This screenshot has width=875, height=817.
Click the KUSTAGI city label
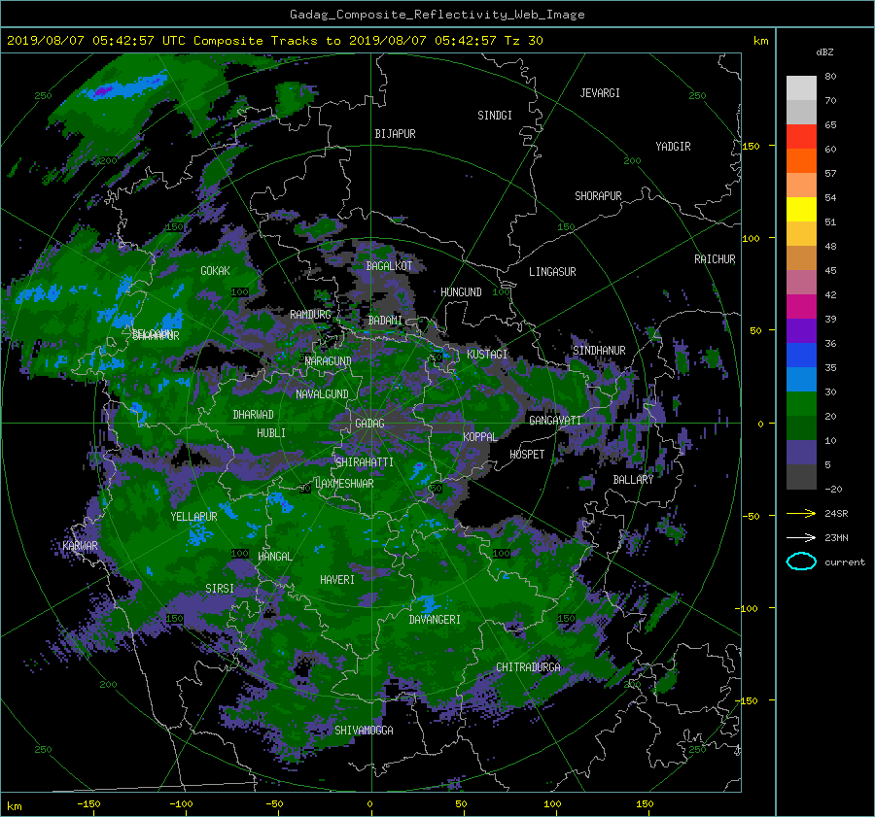tap(487, 355)
